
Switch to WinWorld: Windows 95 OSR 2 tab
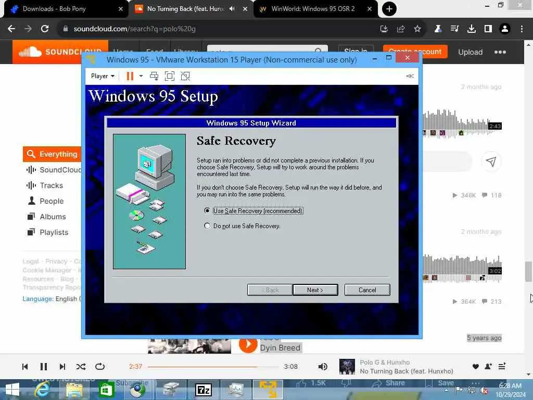point(313,9)
